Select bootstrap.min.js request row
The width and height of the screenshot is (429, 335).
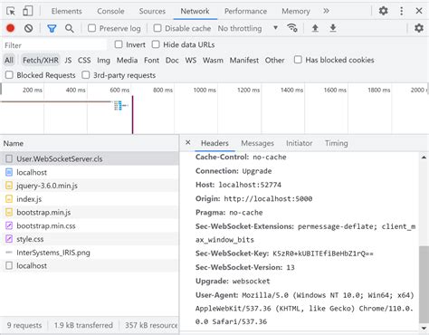pos(90,212)
